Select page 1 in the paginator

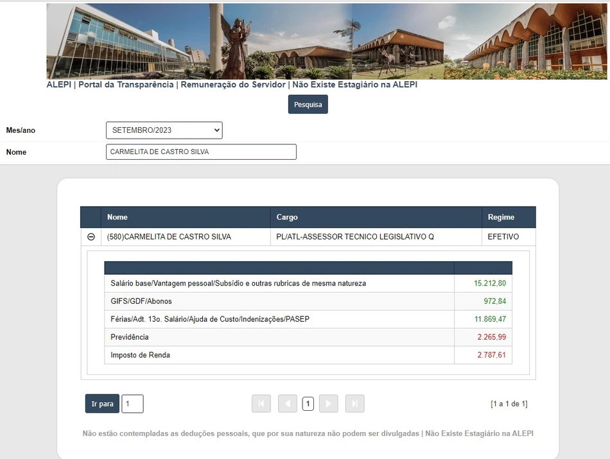(308, 403)
